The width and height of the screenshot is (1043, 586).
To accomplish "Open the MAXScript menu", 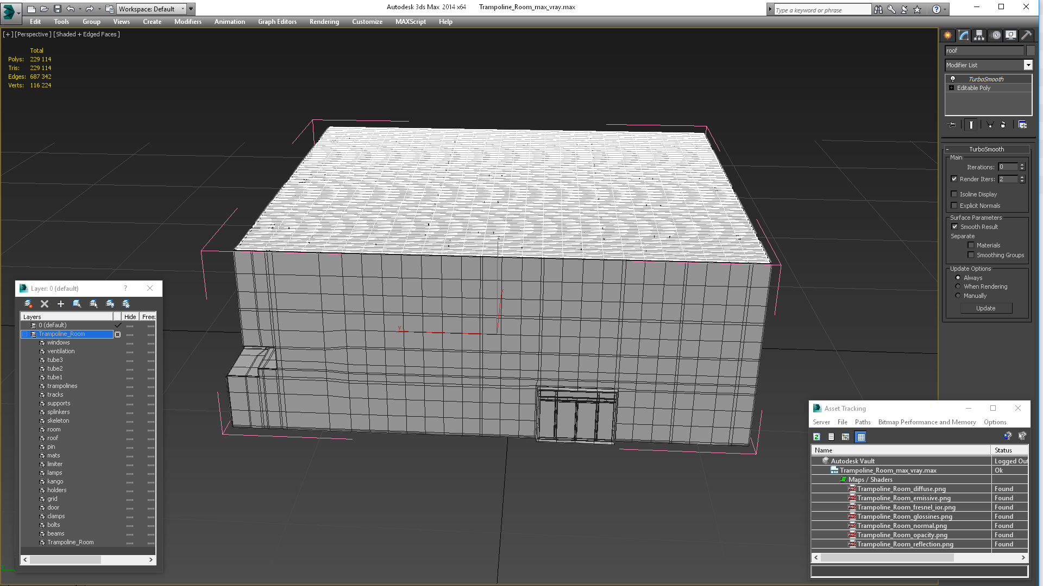I will 411,22.
